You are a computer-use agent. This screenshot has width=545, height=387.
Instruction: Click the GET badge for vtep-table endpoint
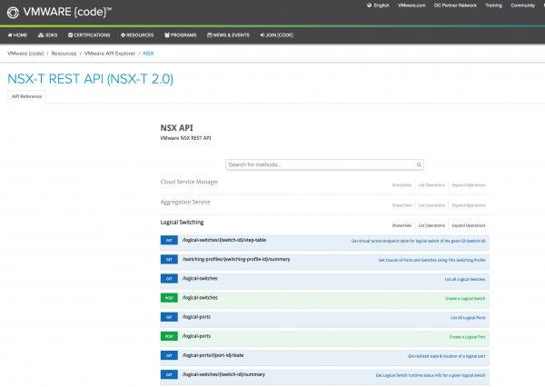[x=169, y=240]
